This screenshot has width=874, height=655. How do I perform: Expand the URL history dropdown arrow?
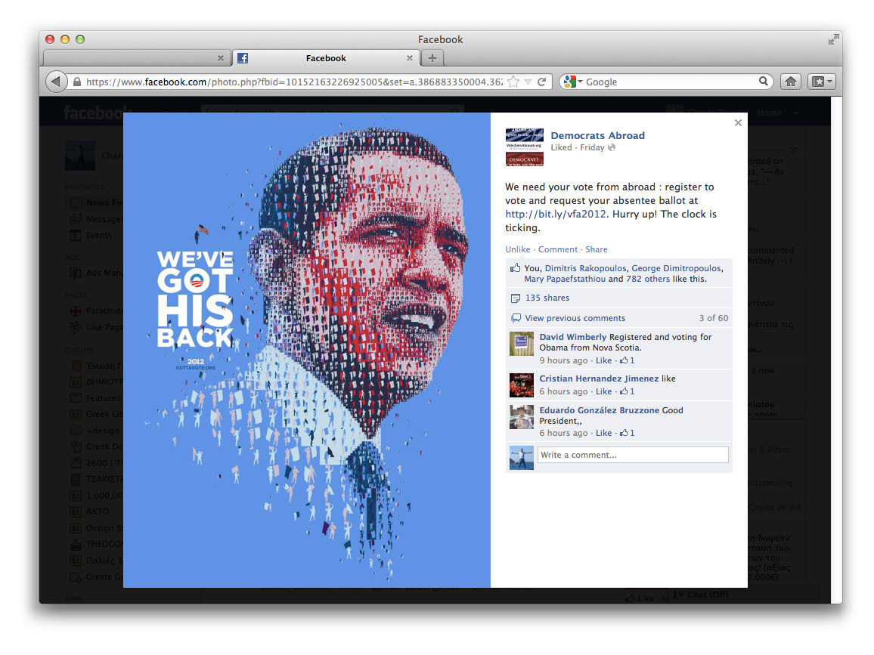coord(528,82)
